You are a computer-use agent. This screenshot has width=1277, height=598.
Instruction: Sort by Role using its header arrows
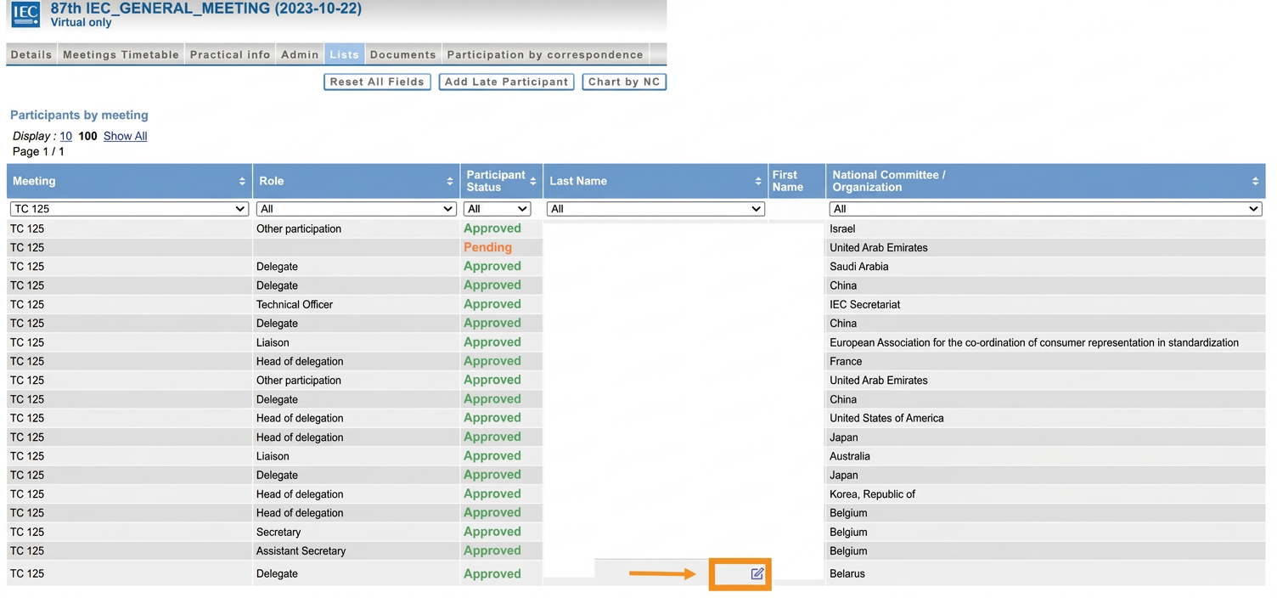(450, 181)
